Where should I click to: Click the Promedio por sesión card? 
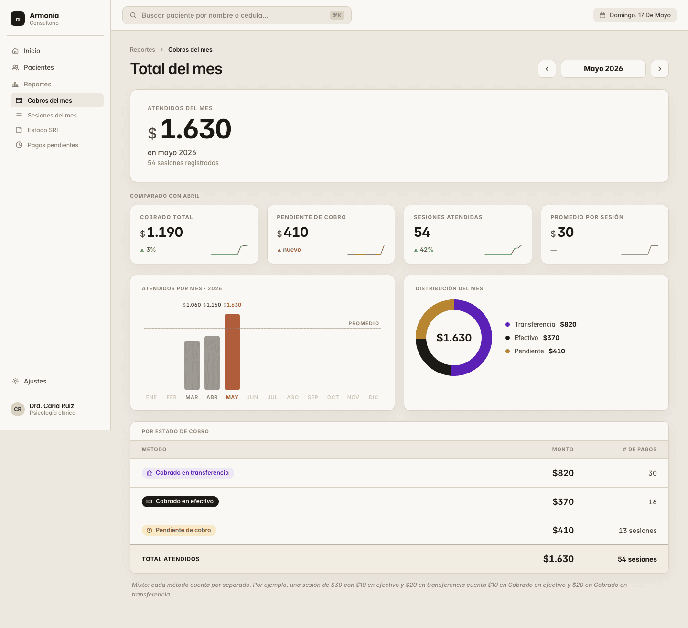[605, 234]
